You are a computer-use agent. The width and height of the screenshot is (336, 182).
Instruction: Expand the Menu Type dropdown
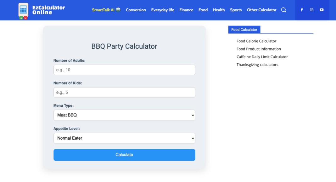124,115
